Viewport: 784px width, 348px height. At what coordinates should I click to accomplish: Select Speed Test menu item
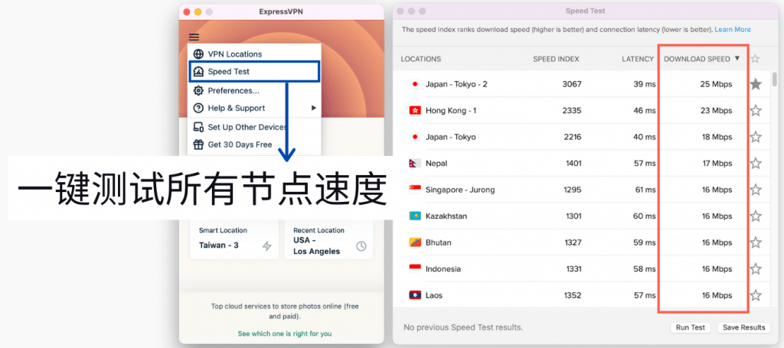(x=254, y=71)
